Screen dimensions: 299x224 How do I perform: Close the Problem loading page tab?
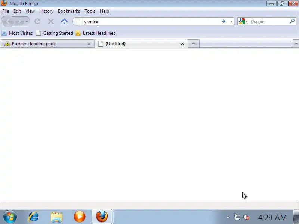[89, 44]
